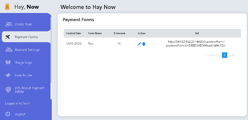Click the amount value 10
Image resolution: width=248 pixels, height=120 pixels.
(119, 44)
